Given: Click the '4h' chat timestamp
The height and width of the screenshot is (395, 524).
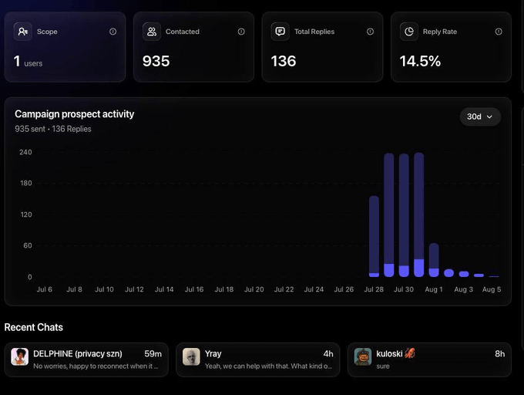Looking at the screenshot, I should (x=328, y=354).
